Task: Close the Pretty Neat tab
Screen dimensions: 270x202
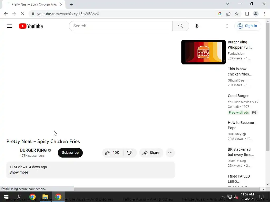Action: 61,4
